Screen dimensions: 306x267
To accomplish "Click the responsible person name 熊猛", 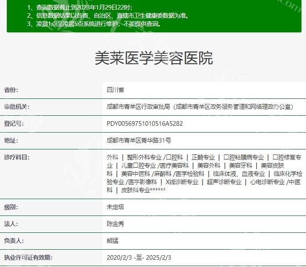I will click(x=112, y=241).
